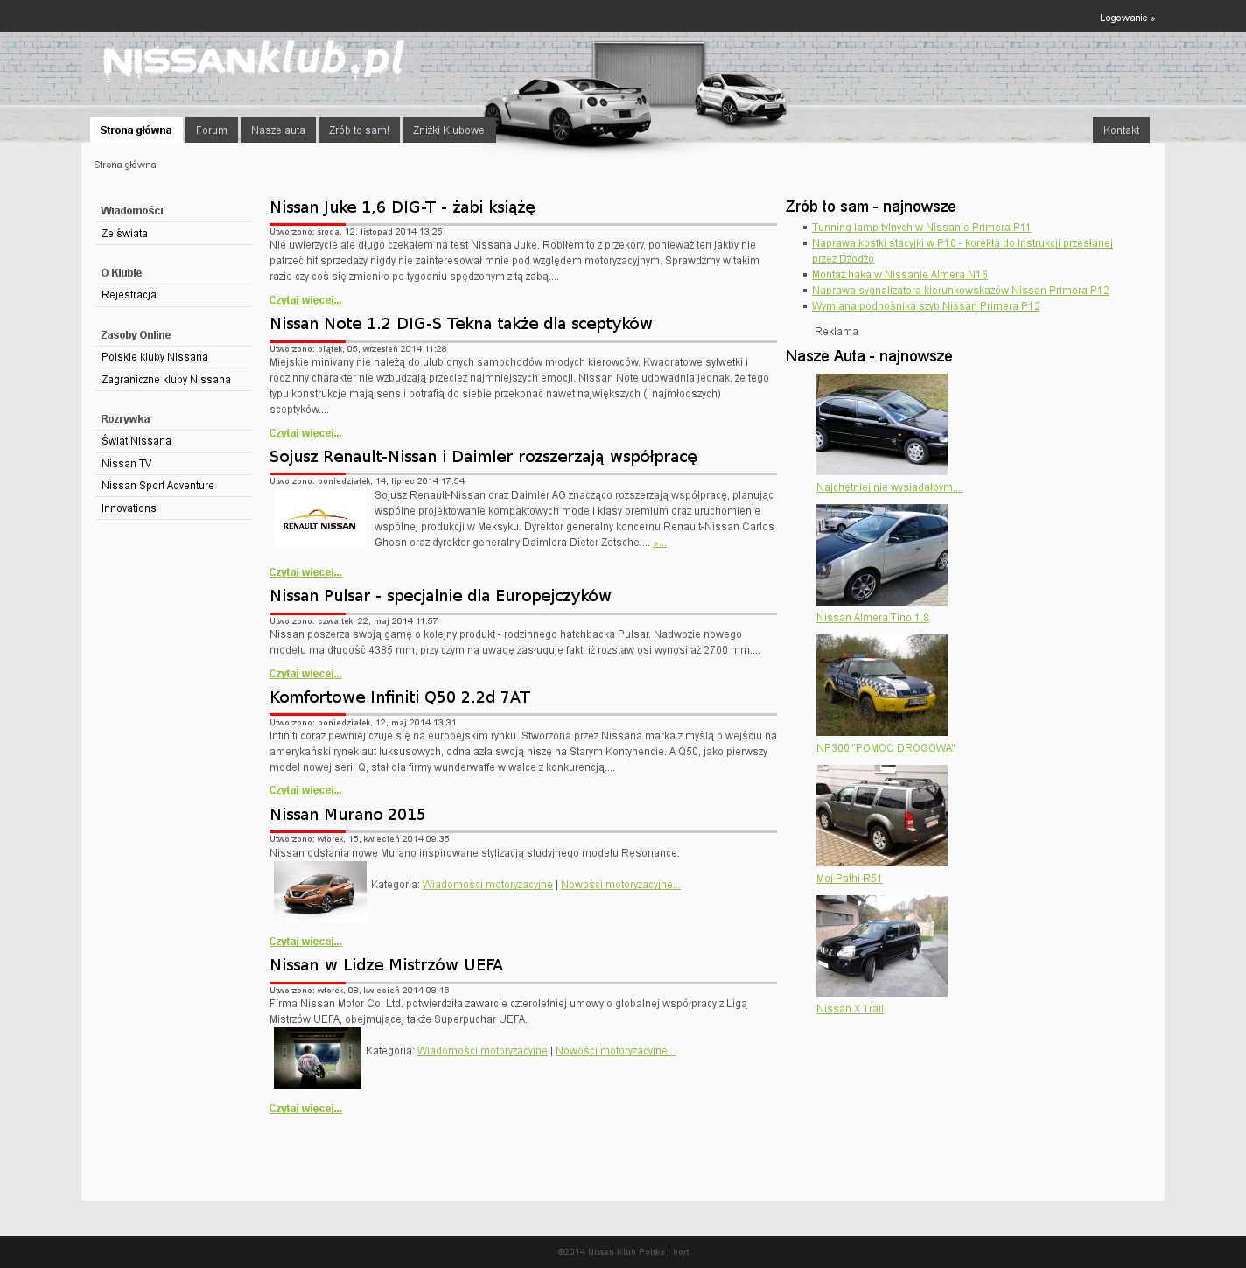Go to the Zniżki Klubowe tab
This screenshot has width=1246, height=1268.
click(x=449, y=130)
